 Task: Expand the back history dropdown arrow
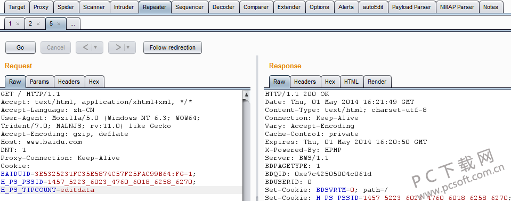(95, 47)
